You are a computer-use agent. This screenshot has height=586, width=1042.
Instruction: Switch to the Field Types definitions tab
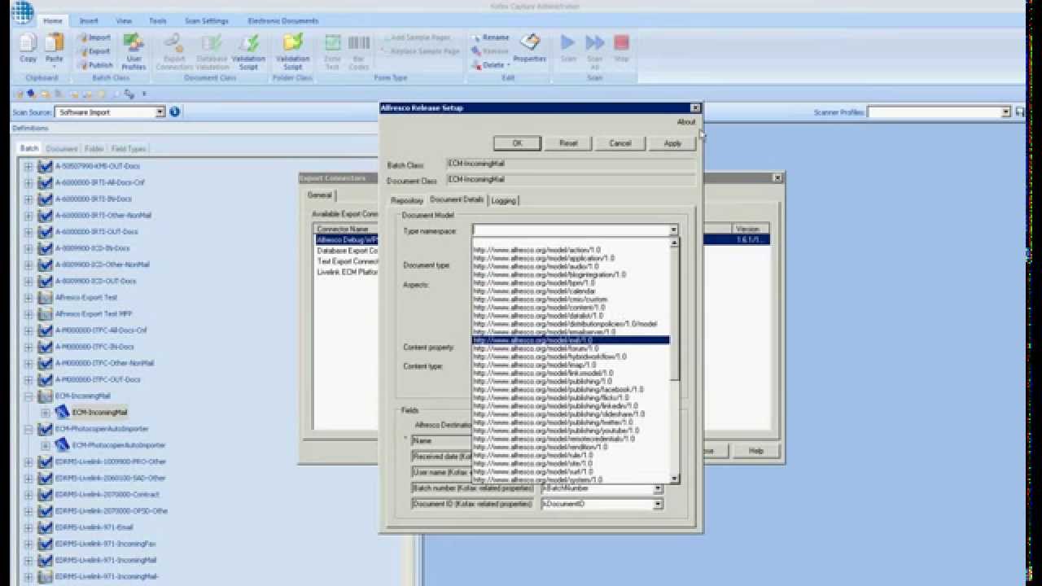tap(129, 149)
